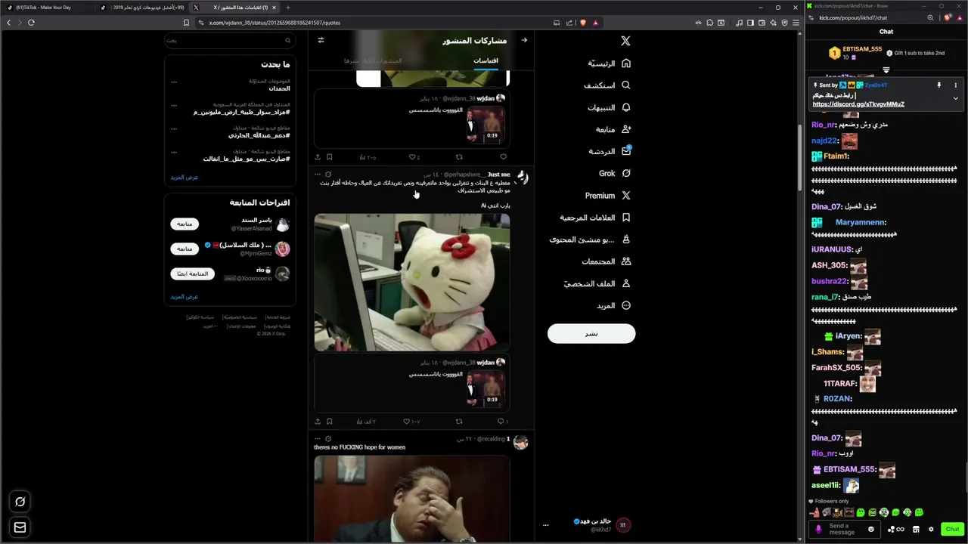Repost the Hello Kitty quote post
Image resolution: width=968 pixels, height=544 pixels.
(459, 421)
